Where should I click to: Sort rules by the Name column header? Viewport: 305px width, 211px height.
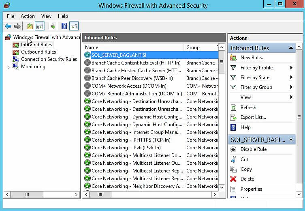(133, 47)
